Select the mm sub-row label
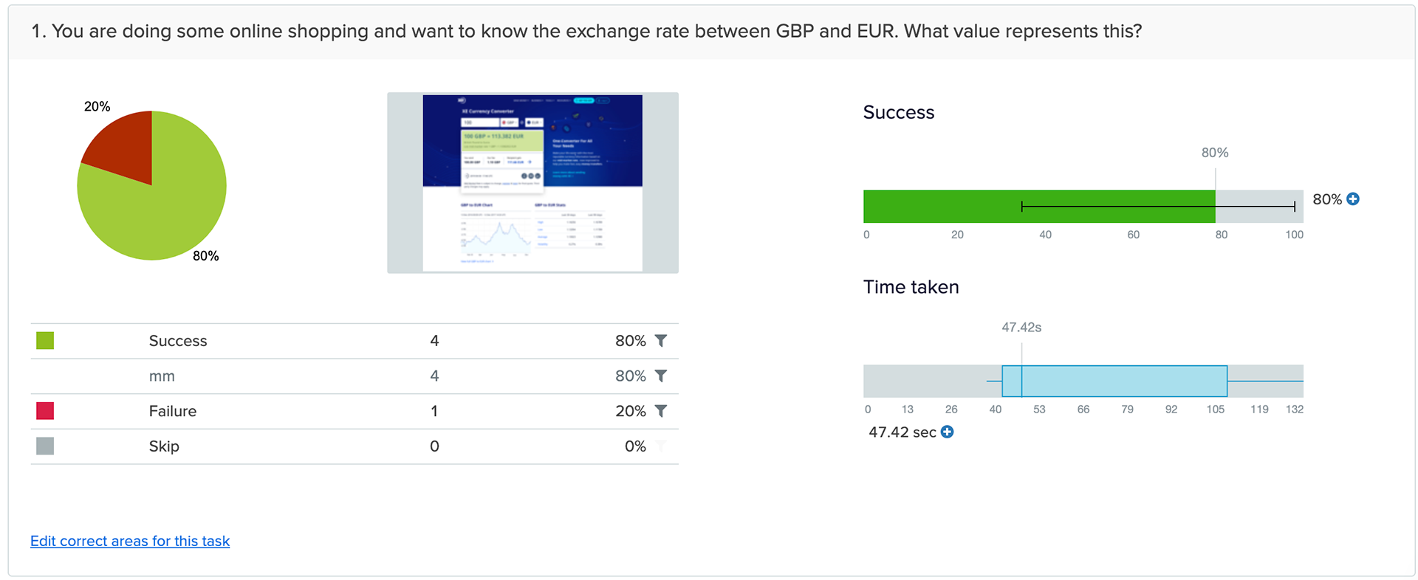This screenshot has height=580, width=1418. 162,376
